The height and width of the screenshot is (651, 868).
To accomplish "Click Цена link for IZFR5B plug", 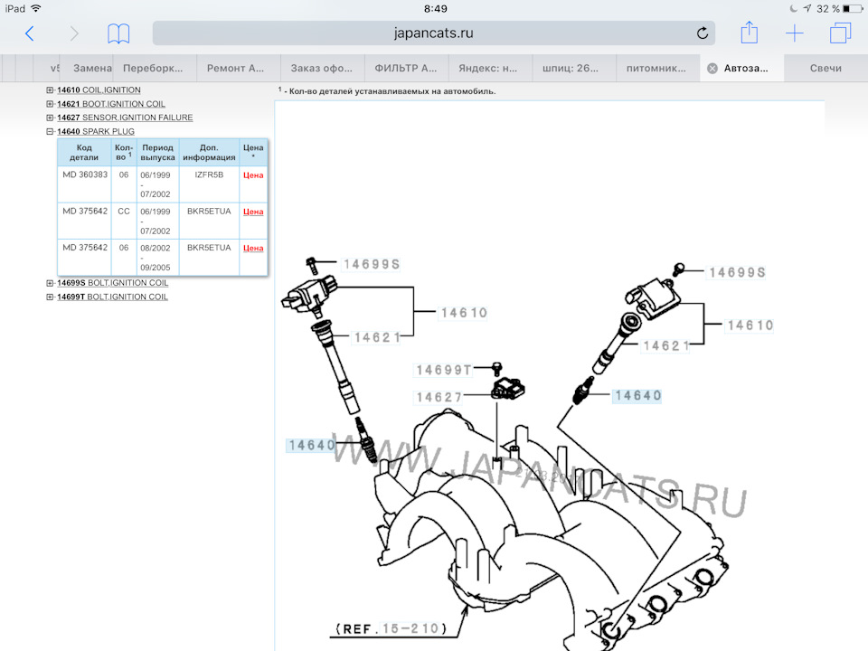I will (253, 175).
